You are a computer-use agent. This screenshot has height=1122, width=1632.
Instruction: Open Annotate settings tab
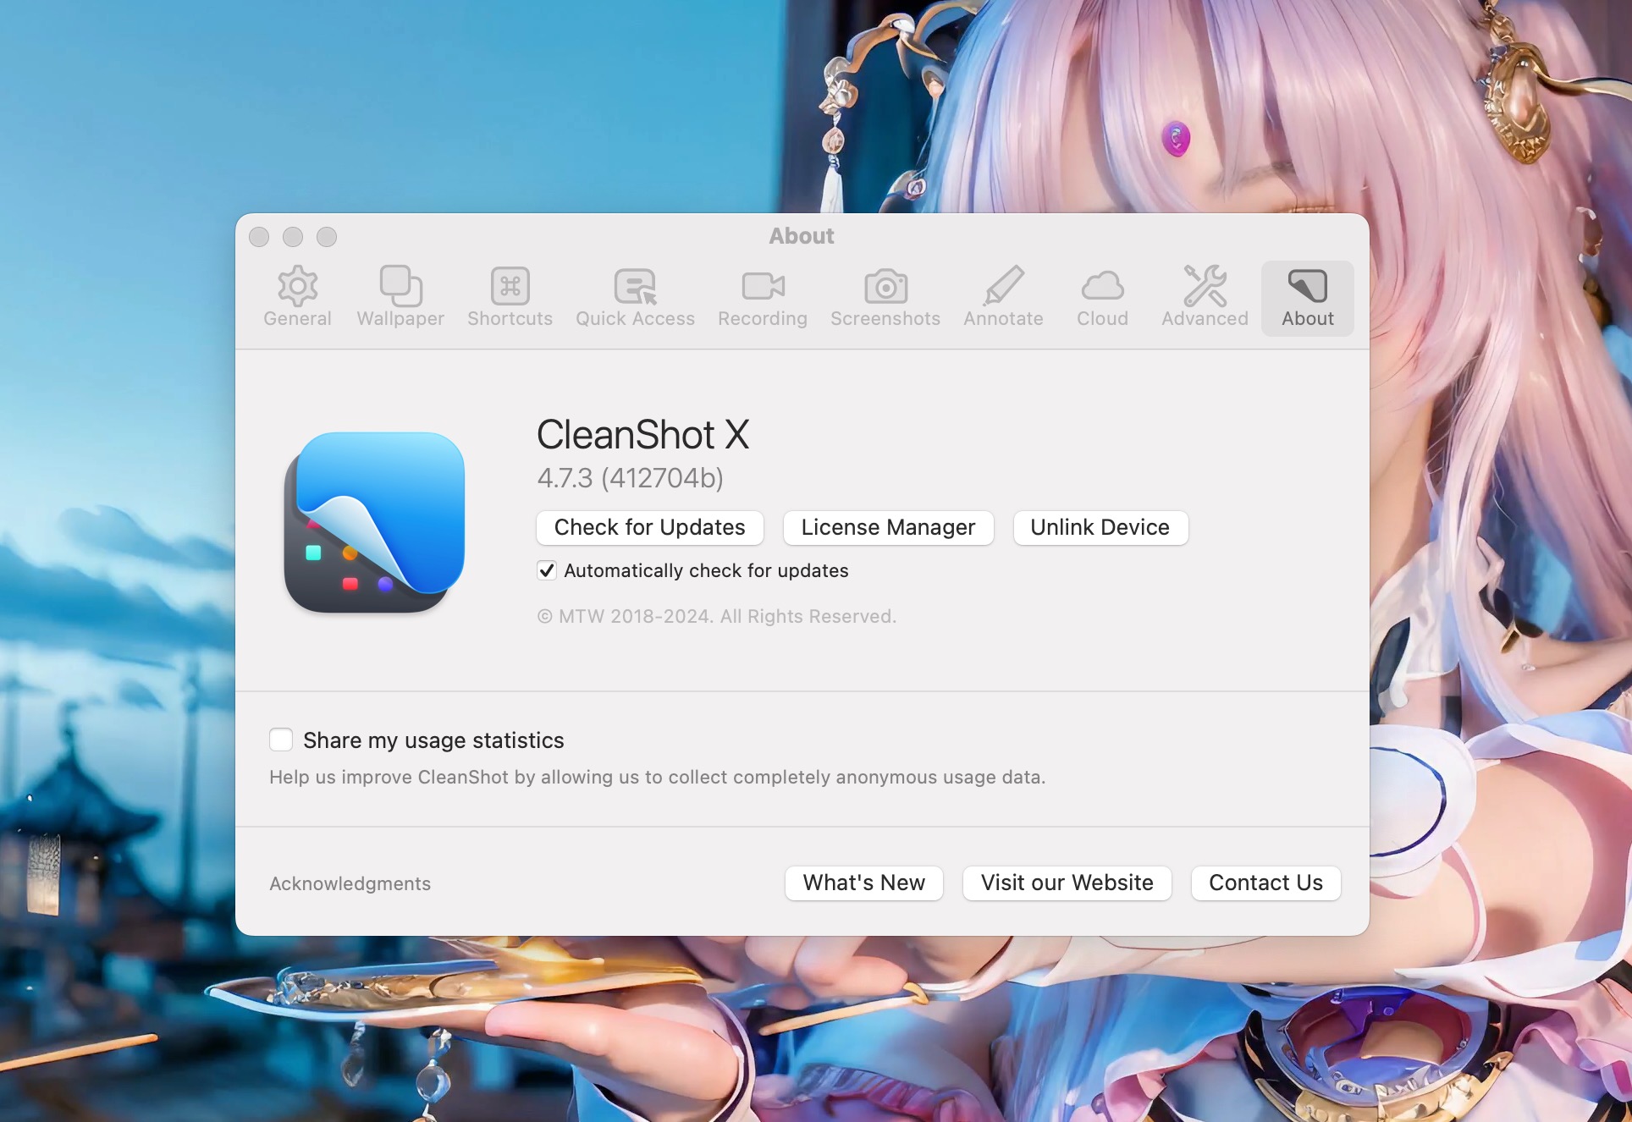(1003, 296)
